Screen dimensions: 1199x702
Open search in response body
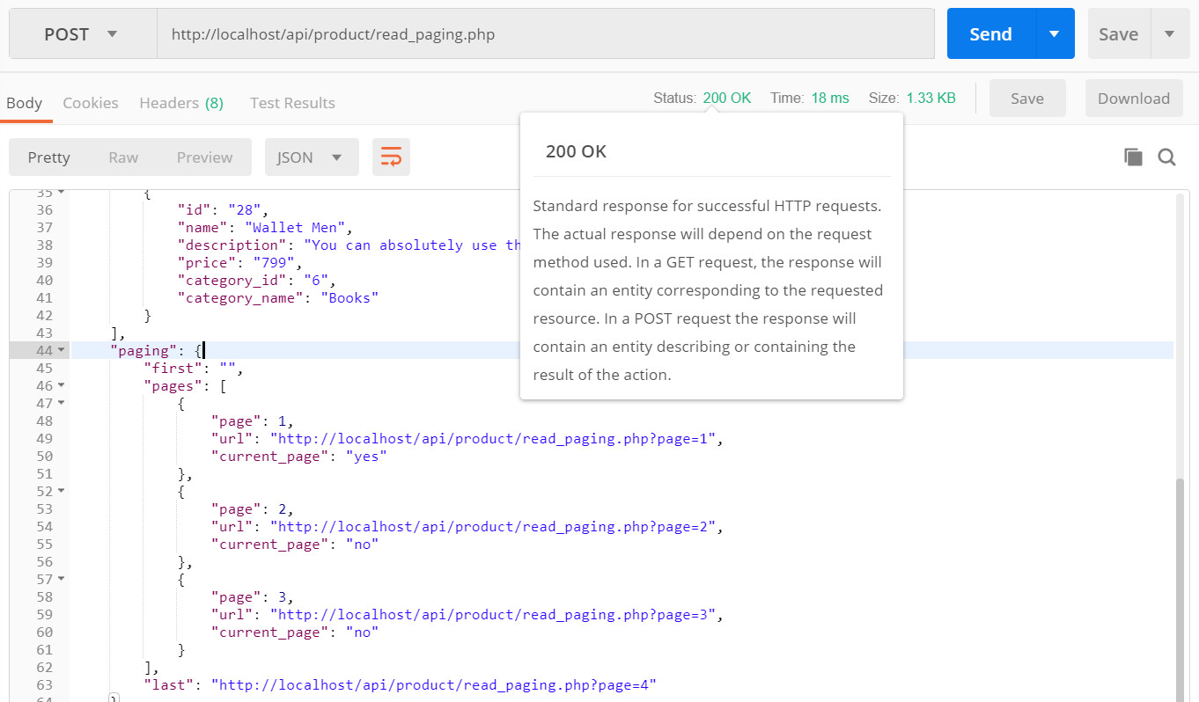click(1167, 157)
